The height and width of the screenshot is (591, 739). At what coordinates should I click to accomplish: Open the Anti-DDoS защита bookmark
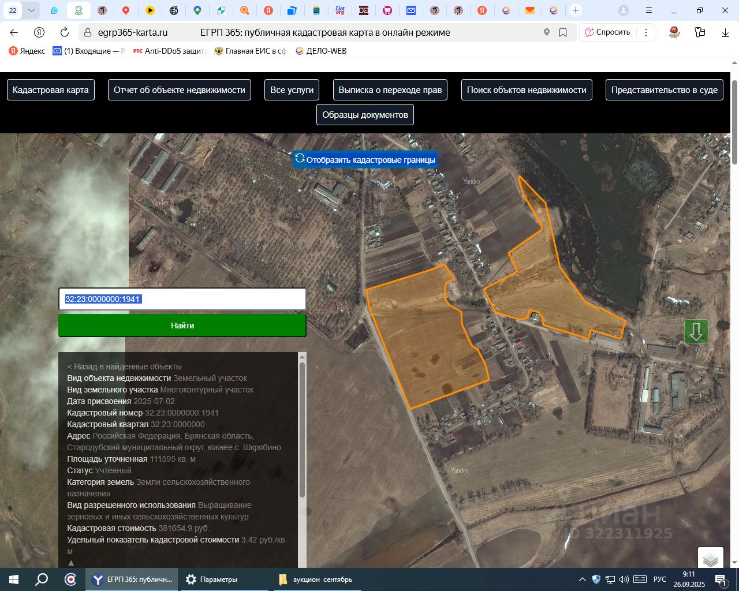point(169,51)
